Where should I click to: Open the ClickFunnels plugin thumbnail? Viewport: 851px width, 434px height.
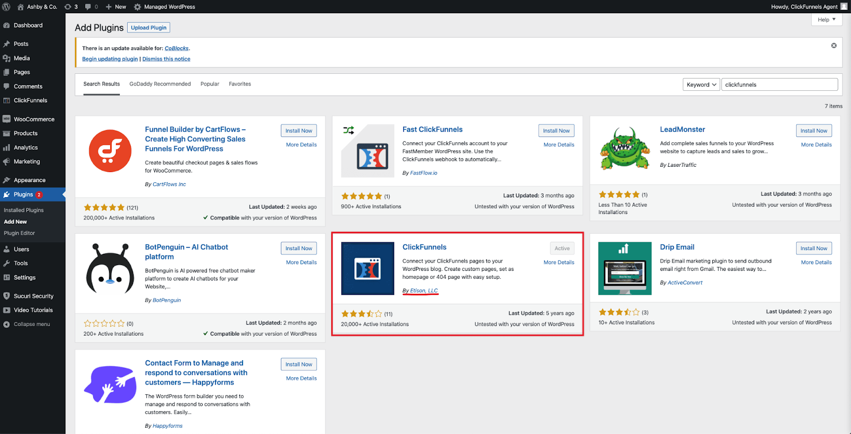(x=368, y=269)
